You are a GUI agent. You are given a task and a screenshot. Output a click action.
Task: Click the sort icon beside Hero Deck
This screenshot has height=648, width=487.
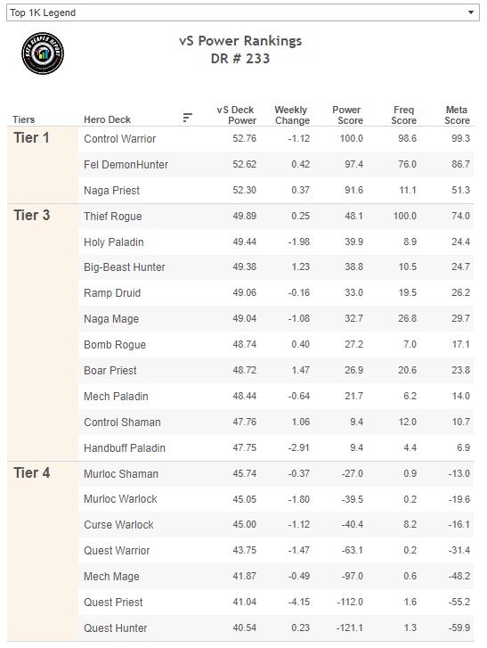(187, 118)
